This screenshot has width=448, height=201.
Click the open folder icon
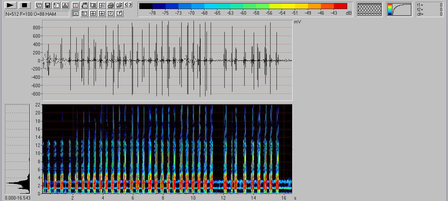tap(119, 5)
